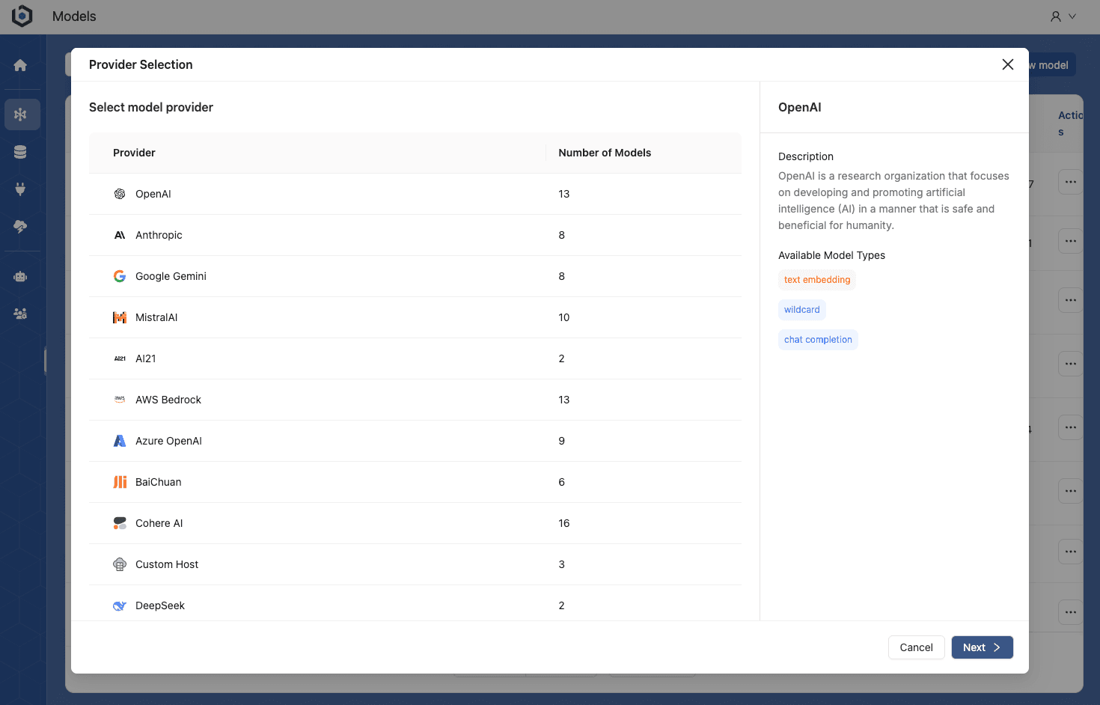Open the home page from sidebar
Image resolution: width=1100 pixels, height=705 pixels.
[20, 65]
